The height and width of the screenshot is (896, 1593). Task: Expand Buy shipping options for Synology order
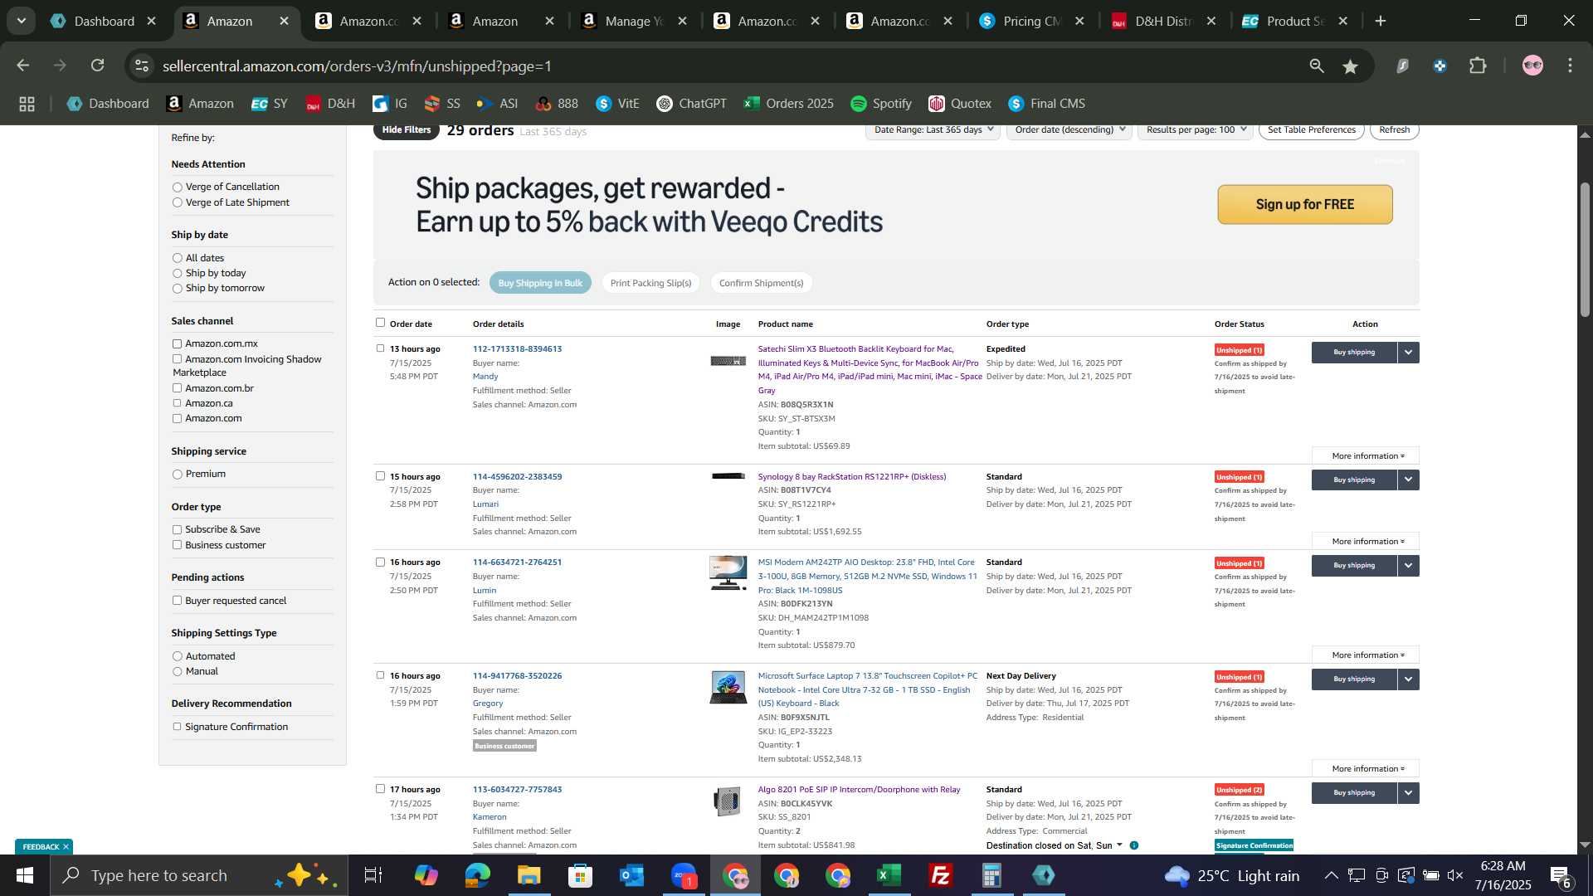[1408, 480]
